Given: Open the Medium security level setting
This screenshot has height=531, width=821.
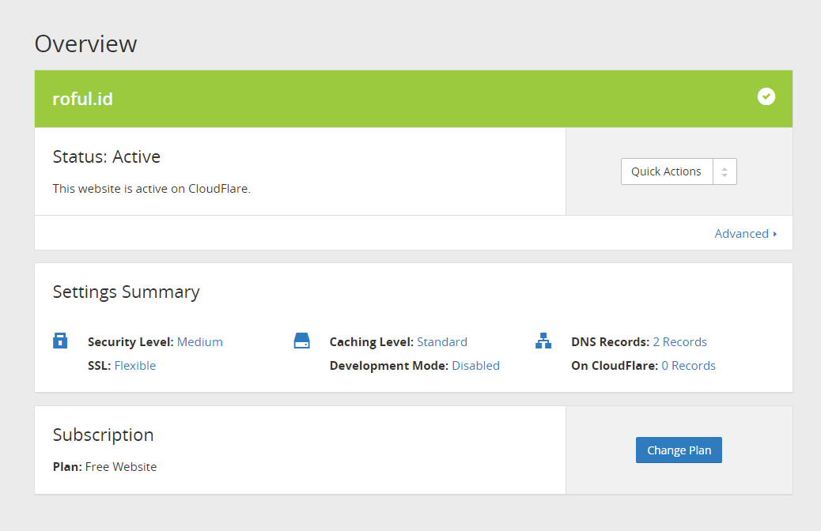Looking at the screenshot, I should (199, 342).
